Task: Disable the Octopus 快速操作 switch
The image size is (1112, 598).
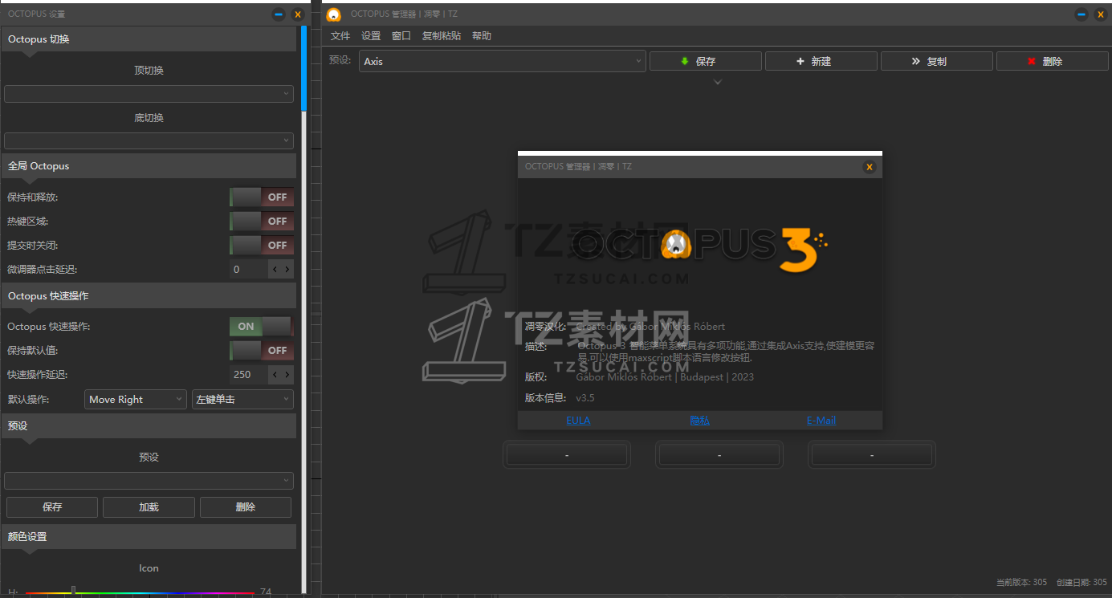Action: click(x=262, y=327)
